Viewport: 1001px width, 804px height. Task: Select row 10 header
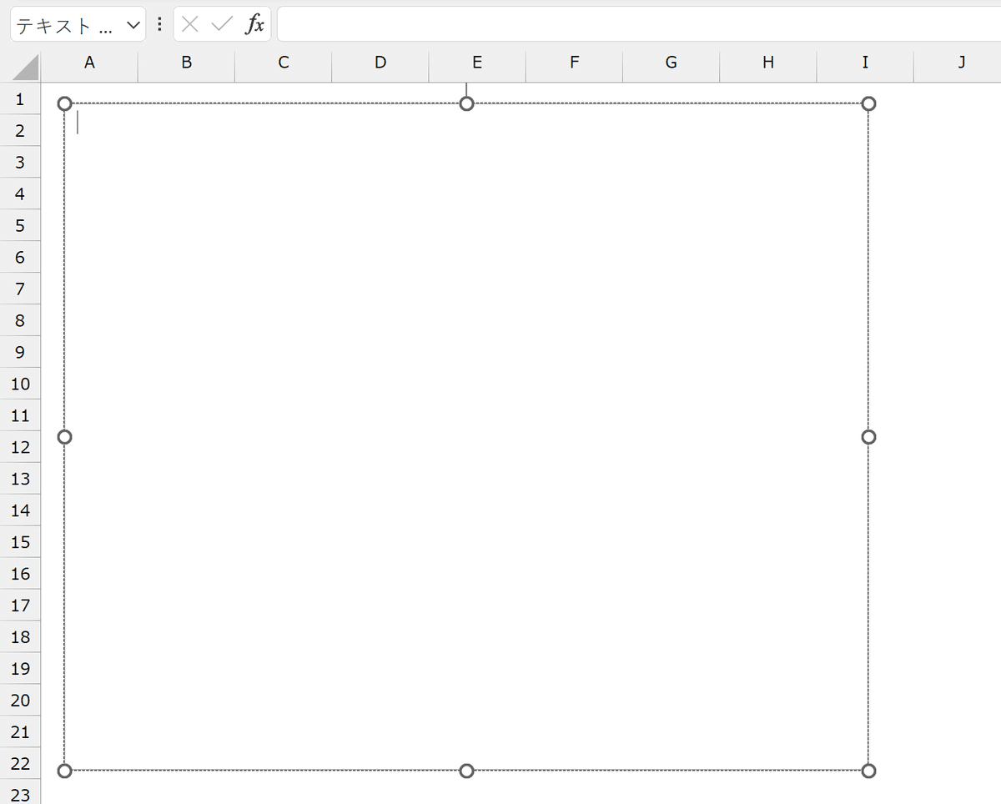tap(20, 384)
